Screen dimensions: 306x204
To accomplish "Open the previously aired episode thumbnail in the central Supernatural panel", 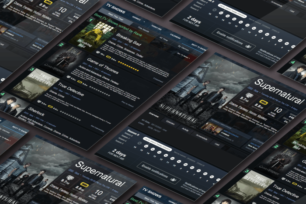I will click(x=212, y=128).
